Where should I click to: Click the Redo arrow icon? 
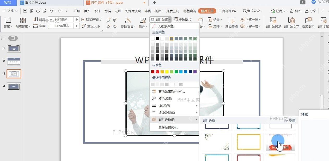tap(60, 11)
